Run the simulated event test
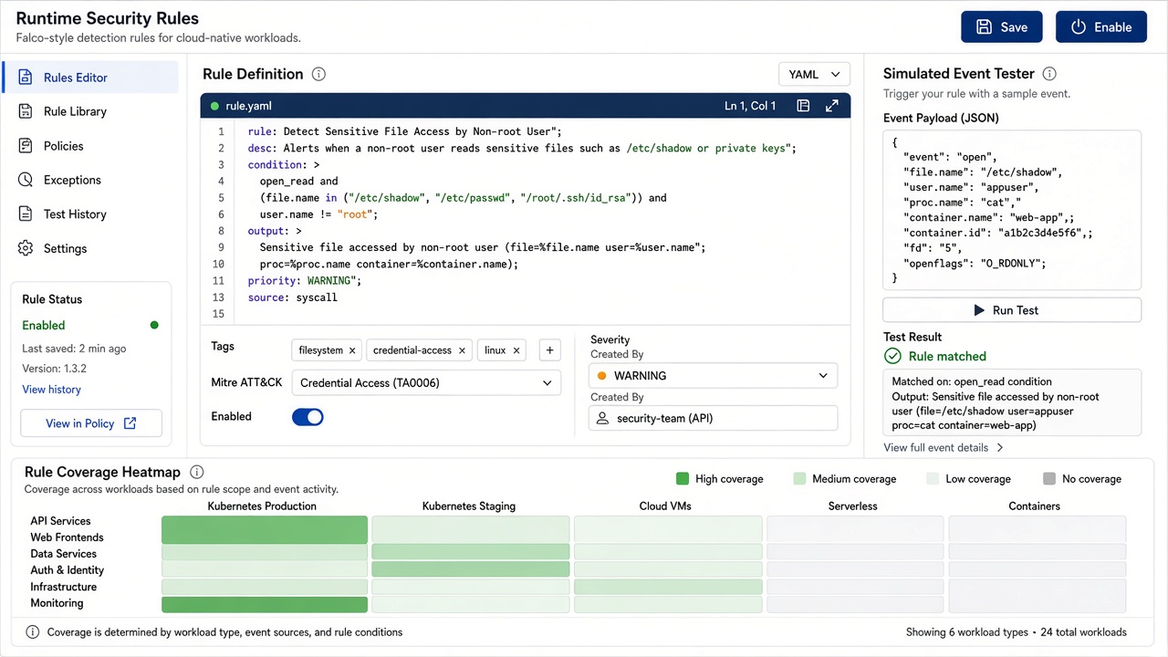The width and height of the screenshot is (1168, 657). (1012, 310)
